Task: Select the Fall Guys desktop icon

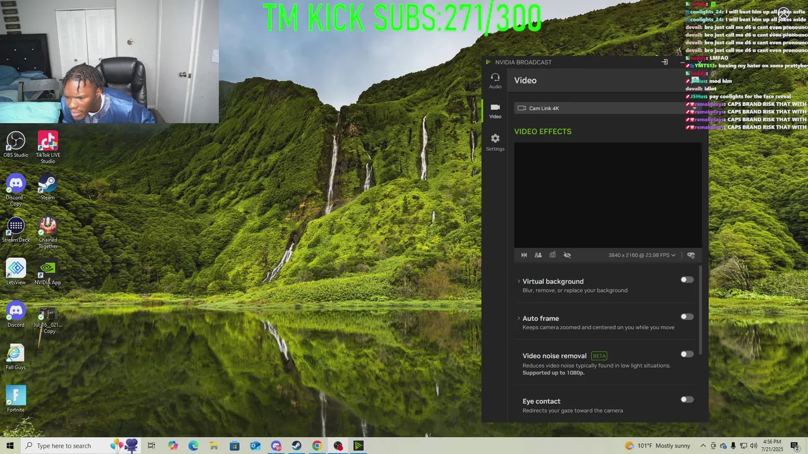Action: pyautogui.click(x=16, y=357)
